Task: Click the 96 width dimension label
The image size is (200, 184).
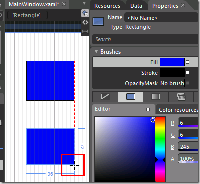Action: (50, 174)
